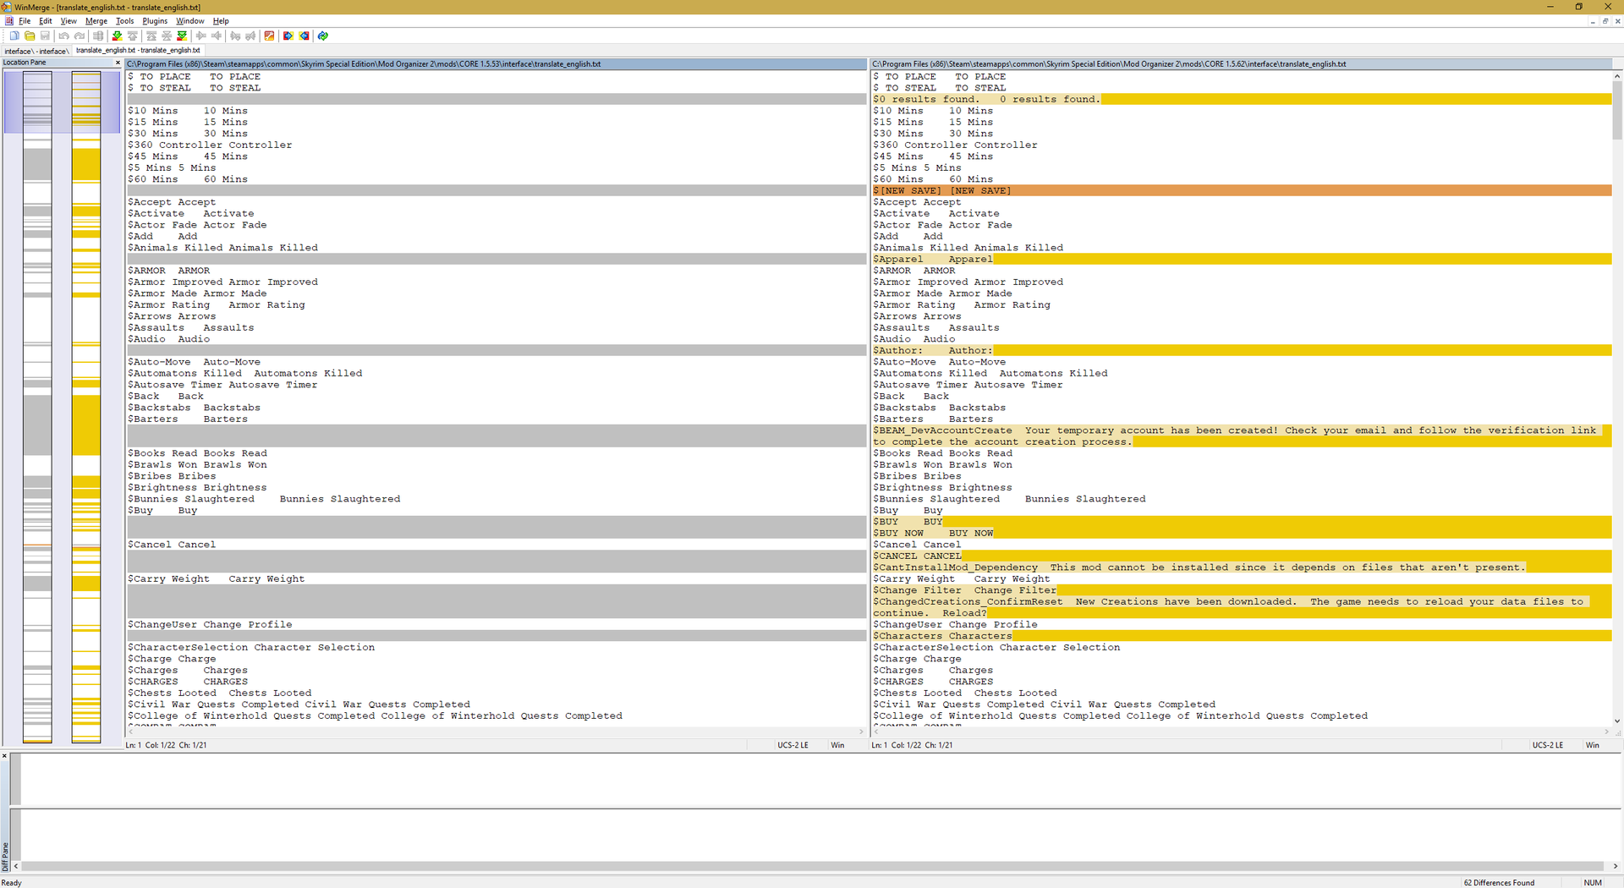Click the Diff Pane horizontal scrollbar
Screen dimensions: 1624x888
(813, 866)
